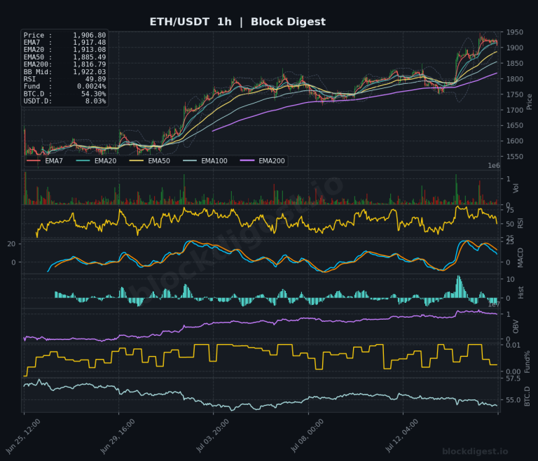This screenshot has width=538, height=461.
Task: Select the BB Mid 1,922.03 stats row
Action: 65,72
